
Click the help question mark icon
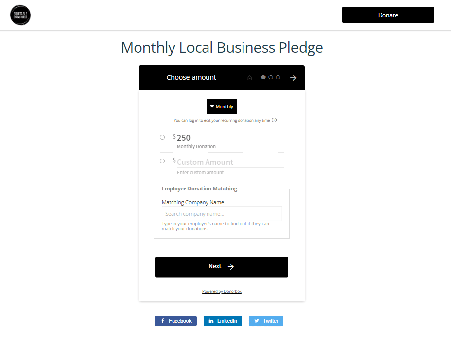[274, 120]
